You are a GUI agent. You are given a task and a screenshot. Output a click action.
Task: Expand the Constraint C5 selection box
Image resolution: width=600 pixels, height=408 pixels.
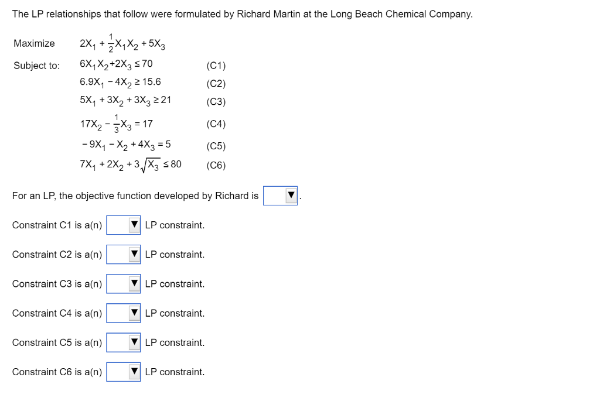click(123, 342)
